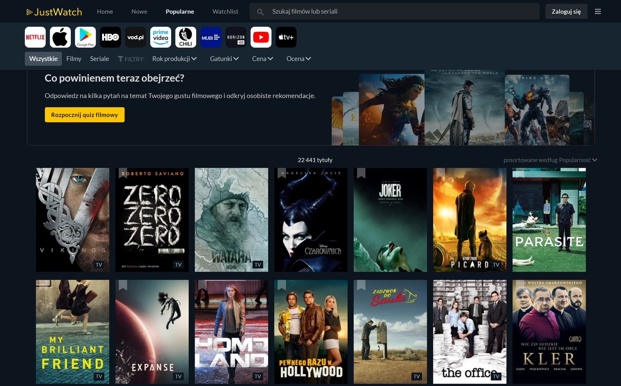Viewport: 621px width, 386px height.
Task: Click the '22 441 tytuły' count text
Action: click(x=315, y=160)
